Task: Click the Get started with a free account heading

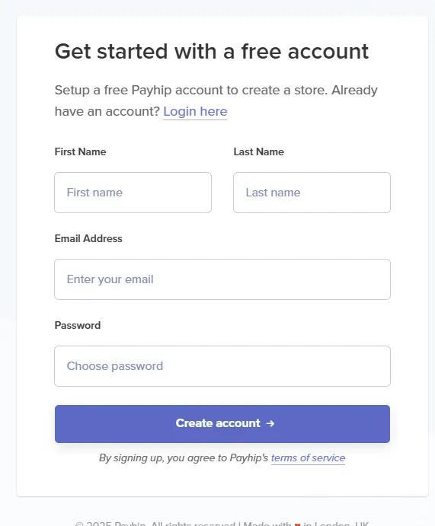Action: point(212,52)
